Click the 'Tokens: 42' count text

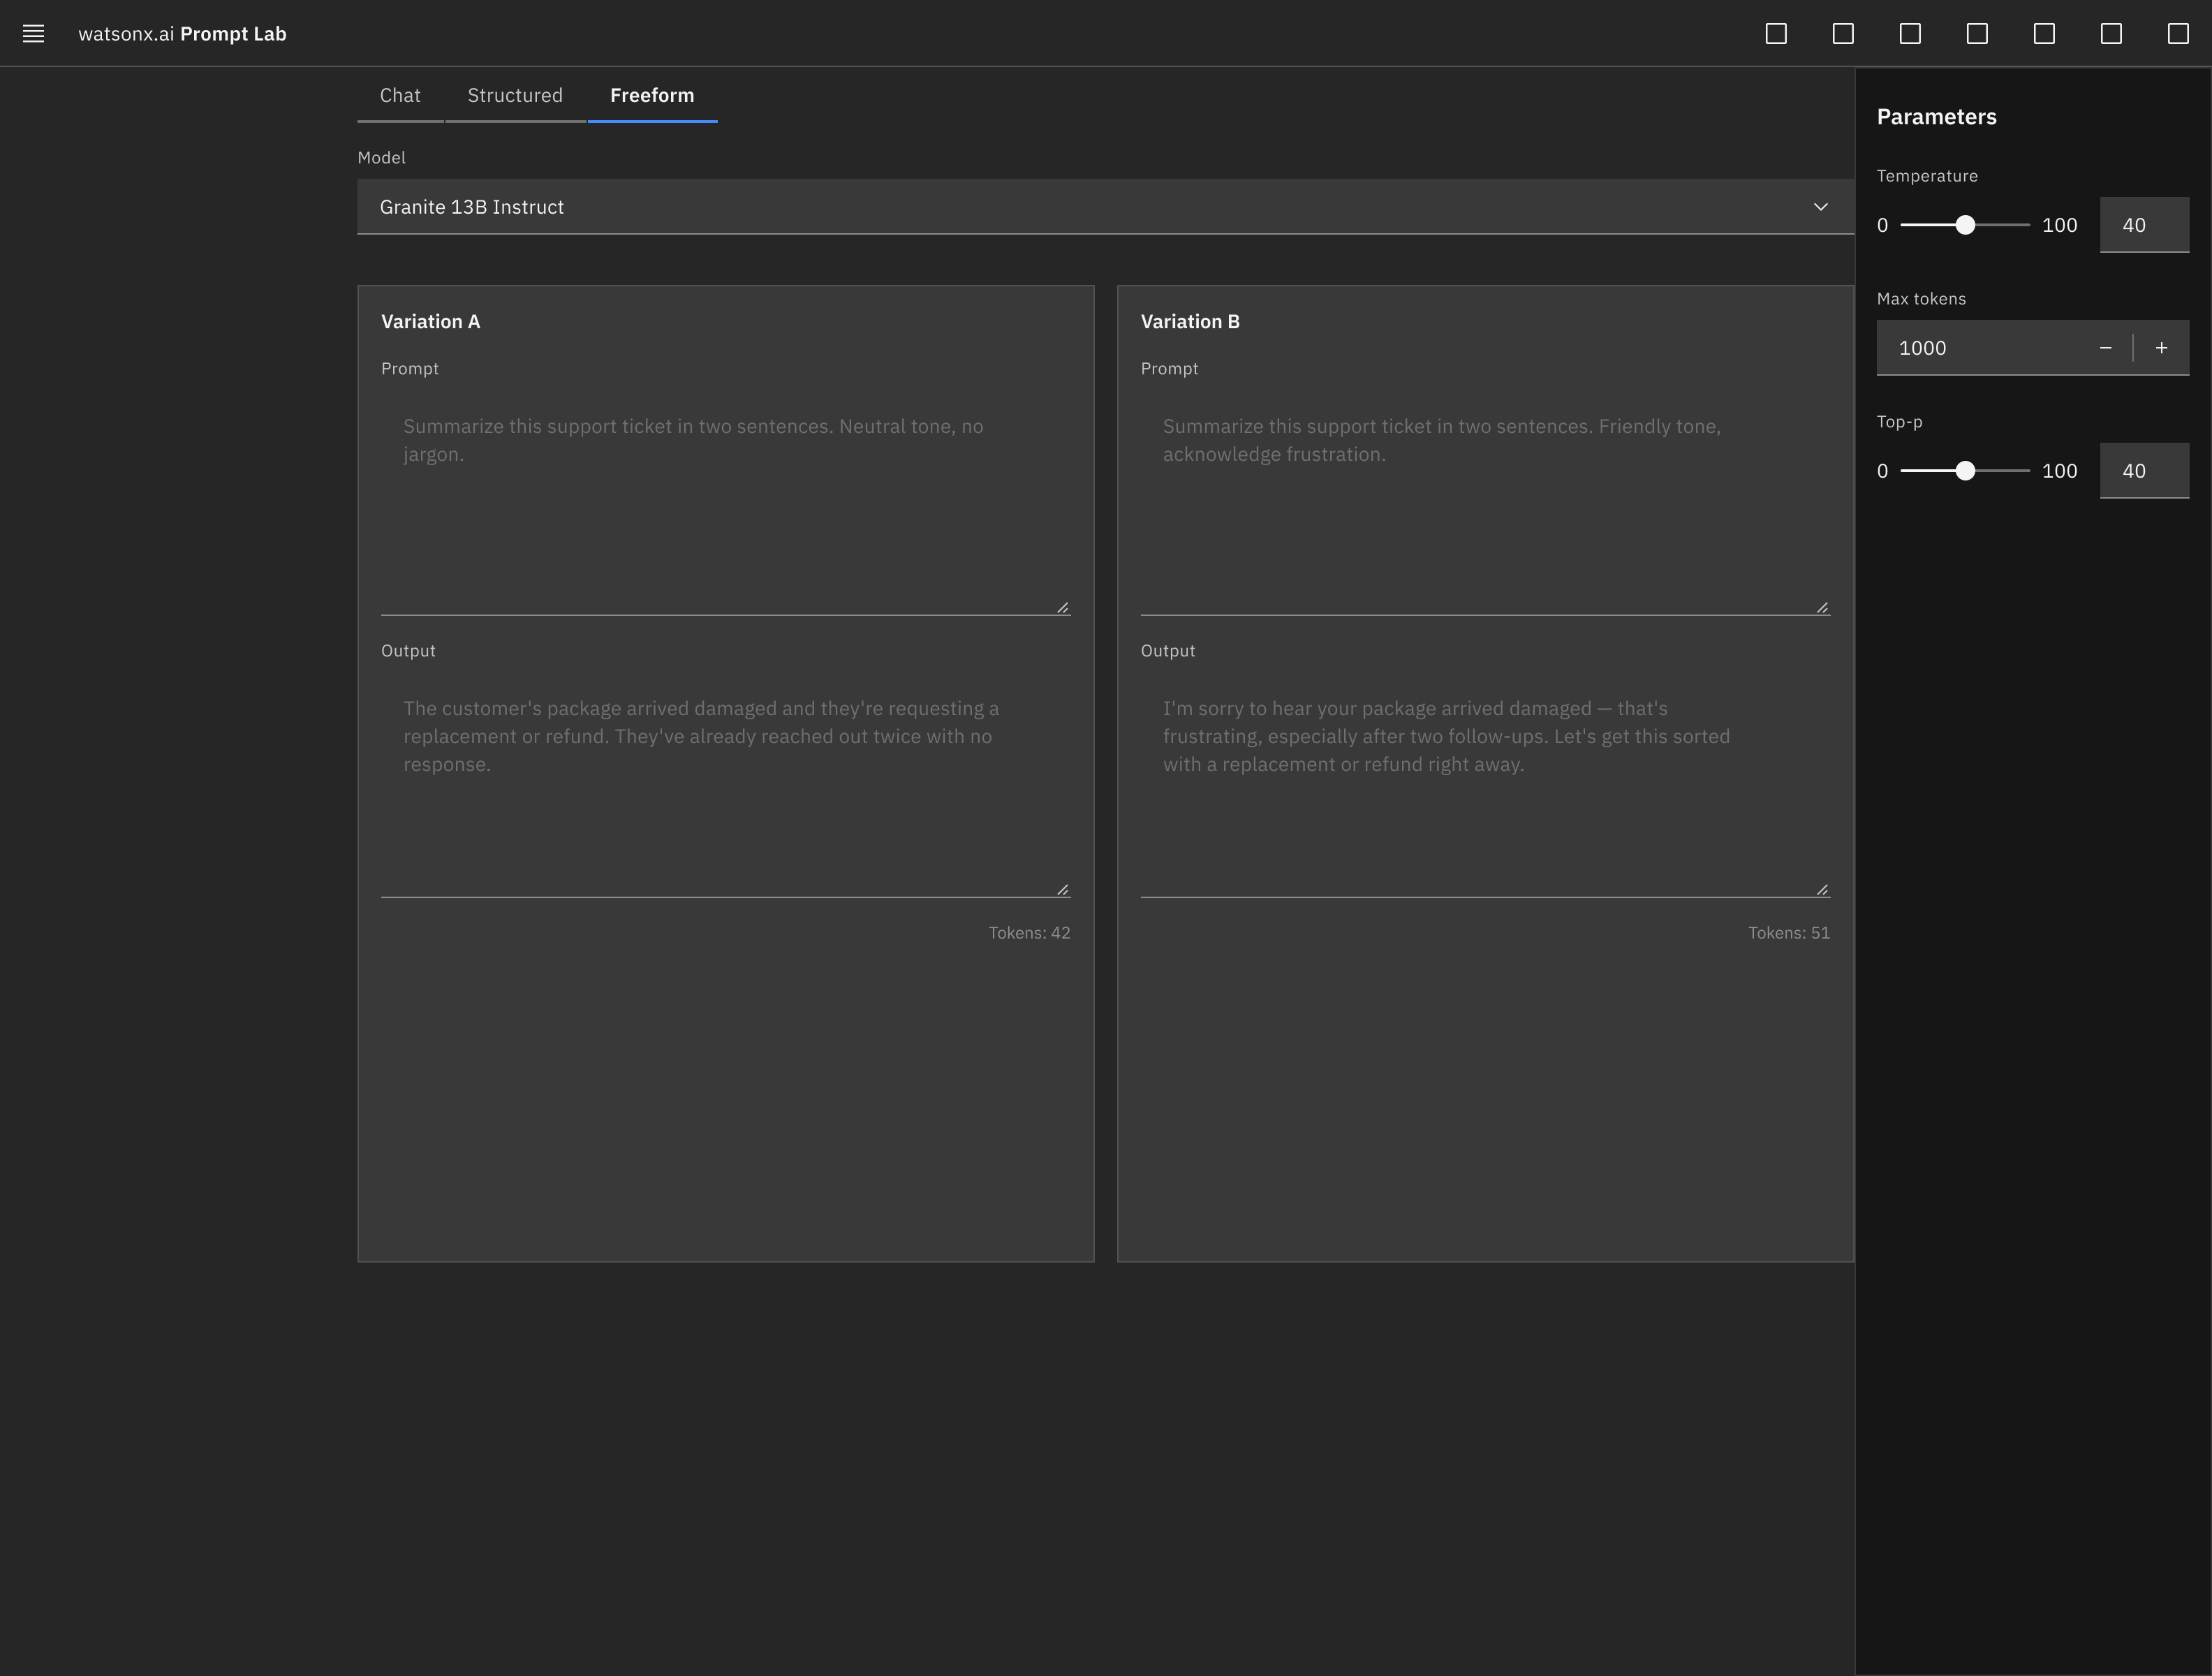1029,933
